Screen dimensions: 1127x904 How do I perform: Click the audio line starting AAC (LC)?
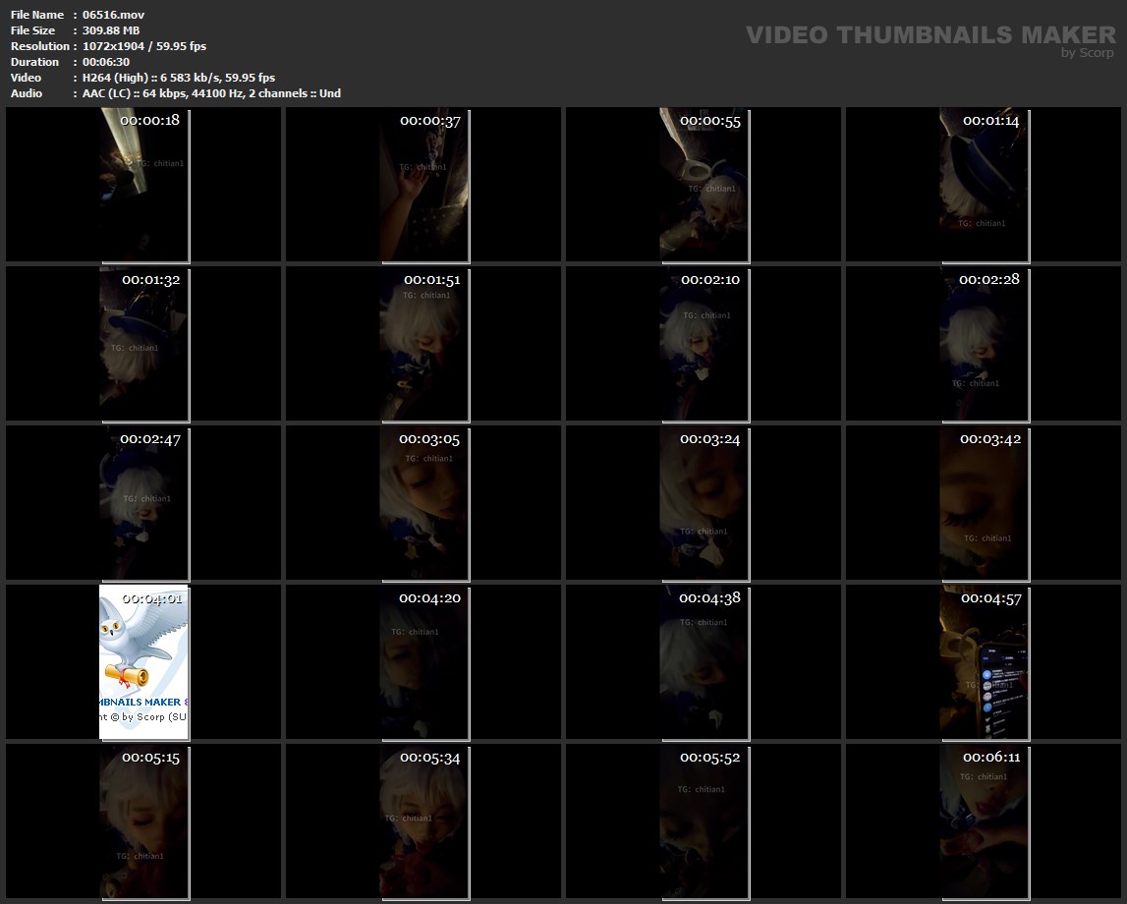[211, 93]
